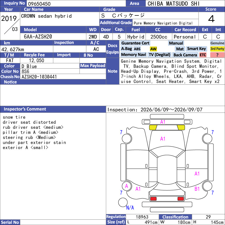Click the right yellow headlight on diagram
This screenshot has width=225, height=225.
[x=181, y=127]
